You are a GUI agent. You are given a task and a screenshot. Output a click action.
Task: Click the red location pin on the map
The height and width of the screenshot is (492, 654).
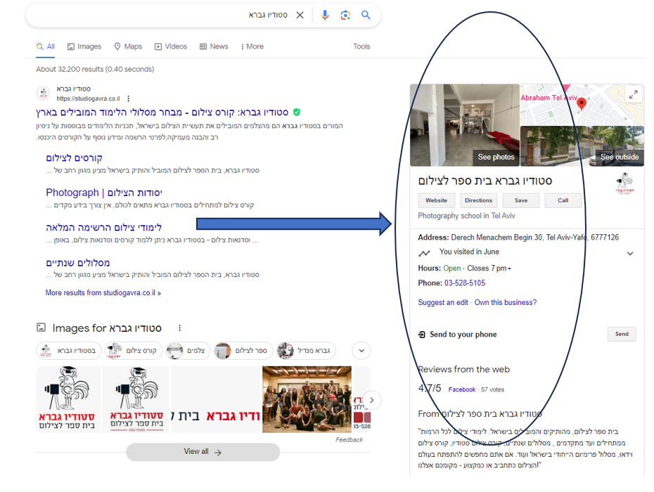coord(582,103)
